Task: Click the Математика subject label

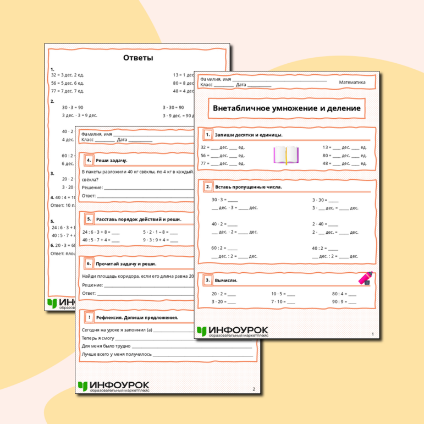Action: [x=352, y=82]
